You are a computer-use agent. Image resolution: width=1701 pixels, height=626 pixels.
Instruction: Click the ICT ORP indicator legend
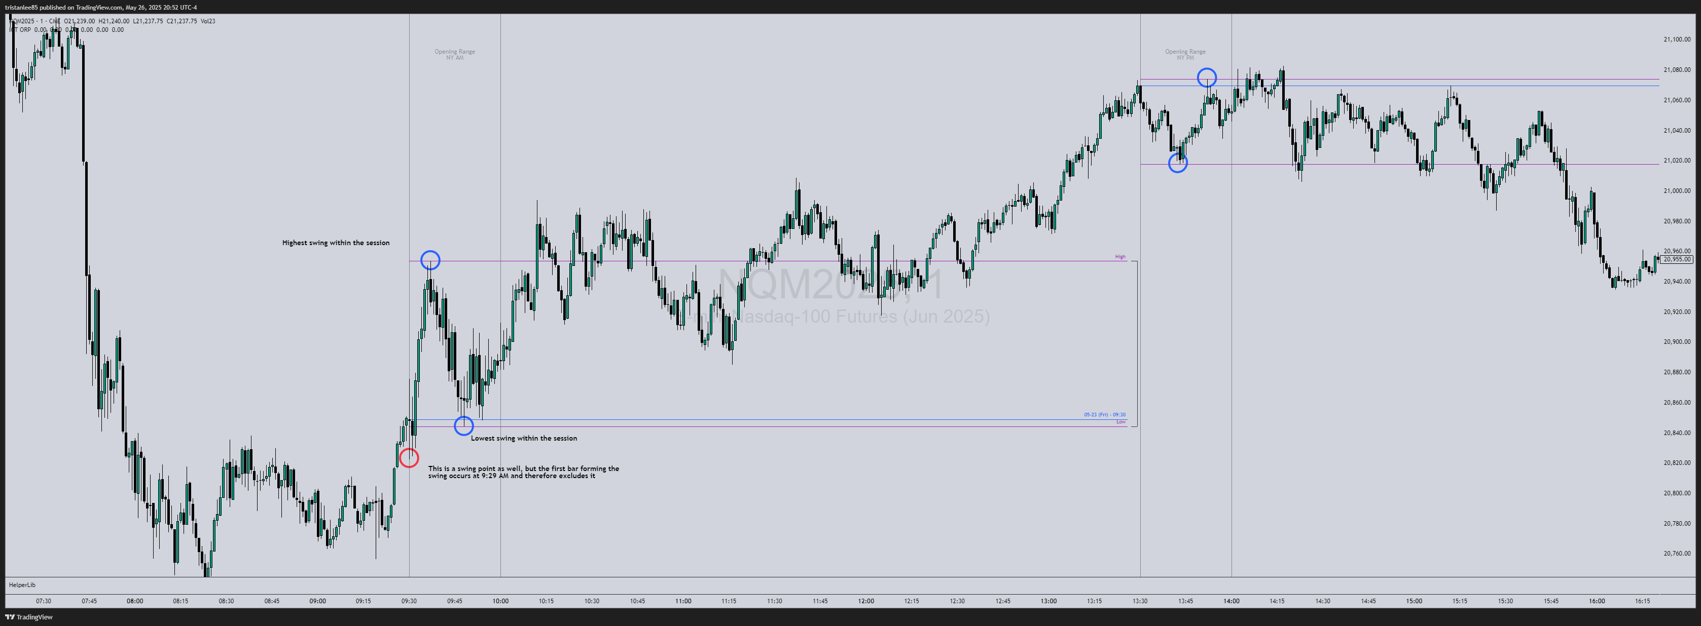[20, 30]
